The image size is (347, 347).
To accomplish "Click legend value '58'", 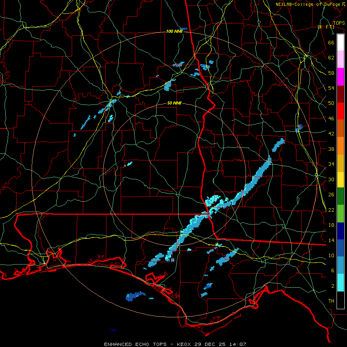I will click(331, 73).
